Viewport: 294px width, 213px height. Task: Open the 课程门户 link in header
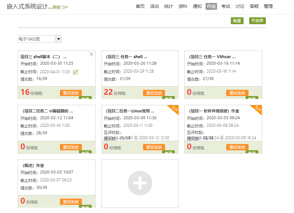pos(60,7)
